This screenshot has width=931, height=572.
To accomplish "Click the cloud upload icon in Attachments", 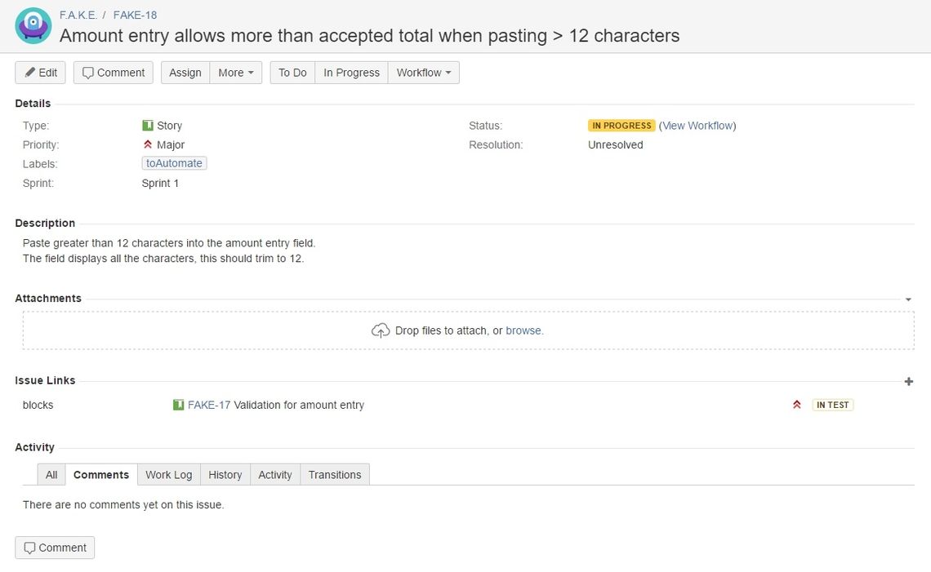I will coord(381,330).
